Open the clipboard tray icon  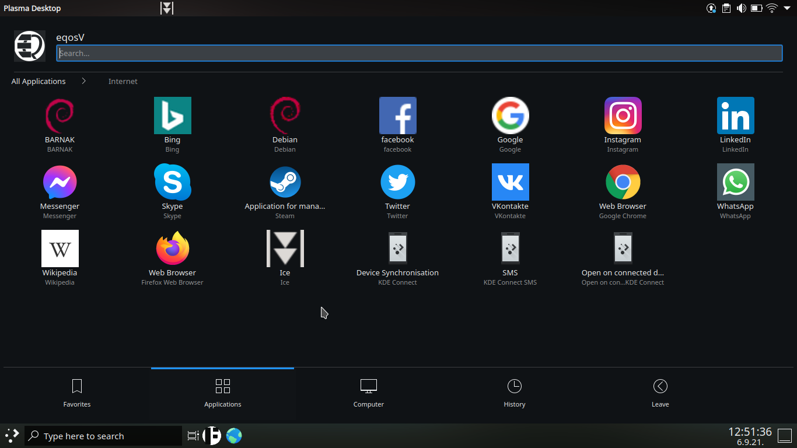point(726,8)
